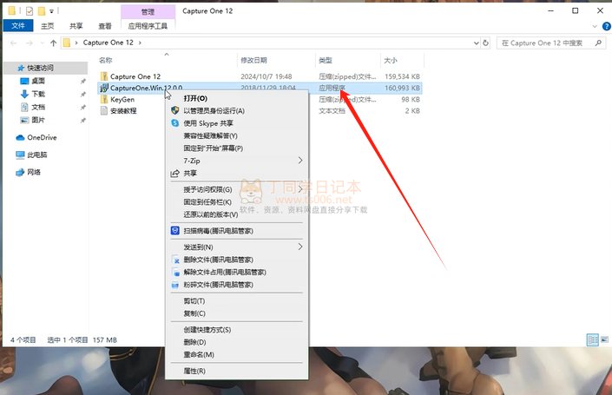
Task: Select 此电脑 in the navigation pane
Action: pyautogui.click(x=37, y=155)
